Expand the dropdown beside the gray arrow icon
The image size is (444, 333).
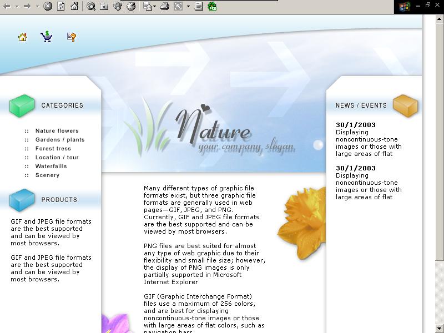[188, 6]
